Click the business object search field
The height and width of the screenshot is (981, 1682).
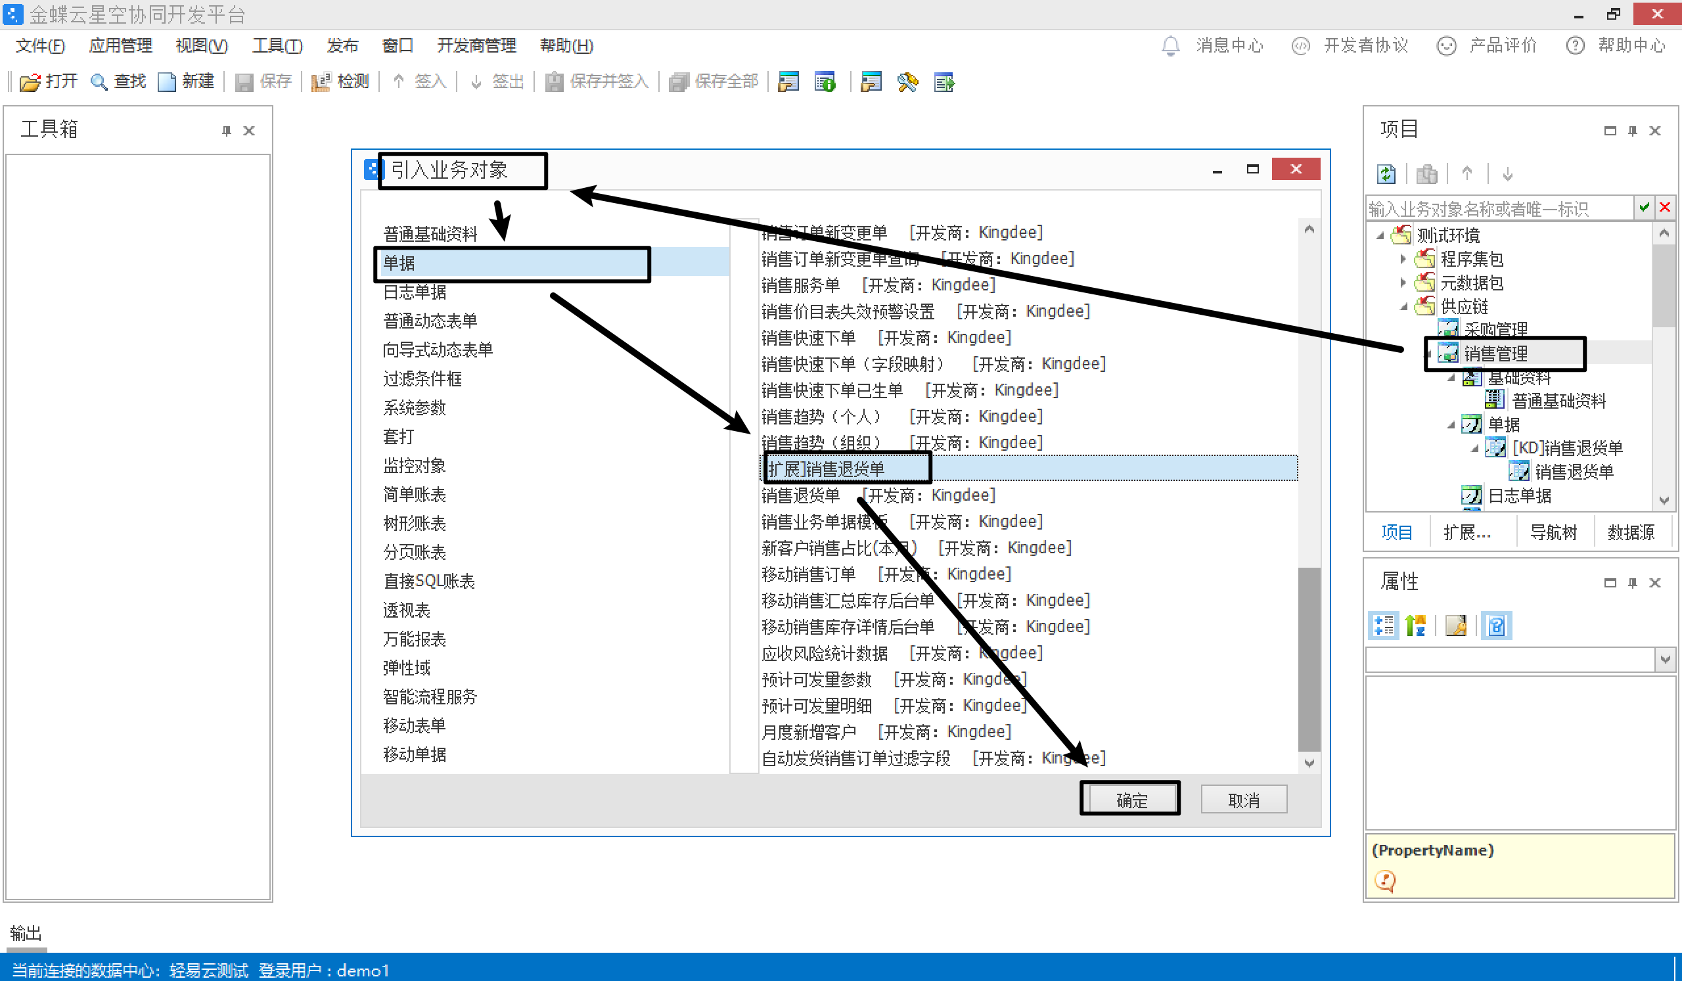[x=1499, y=208]
